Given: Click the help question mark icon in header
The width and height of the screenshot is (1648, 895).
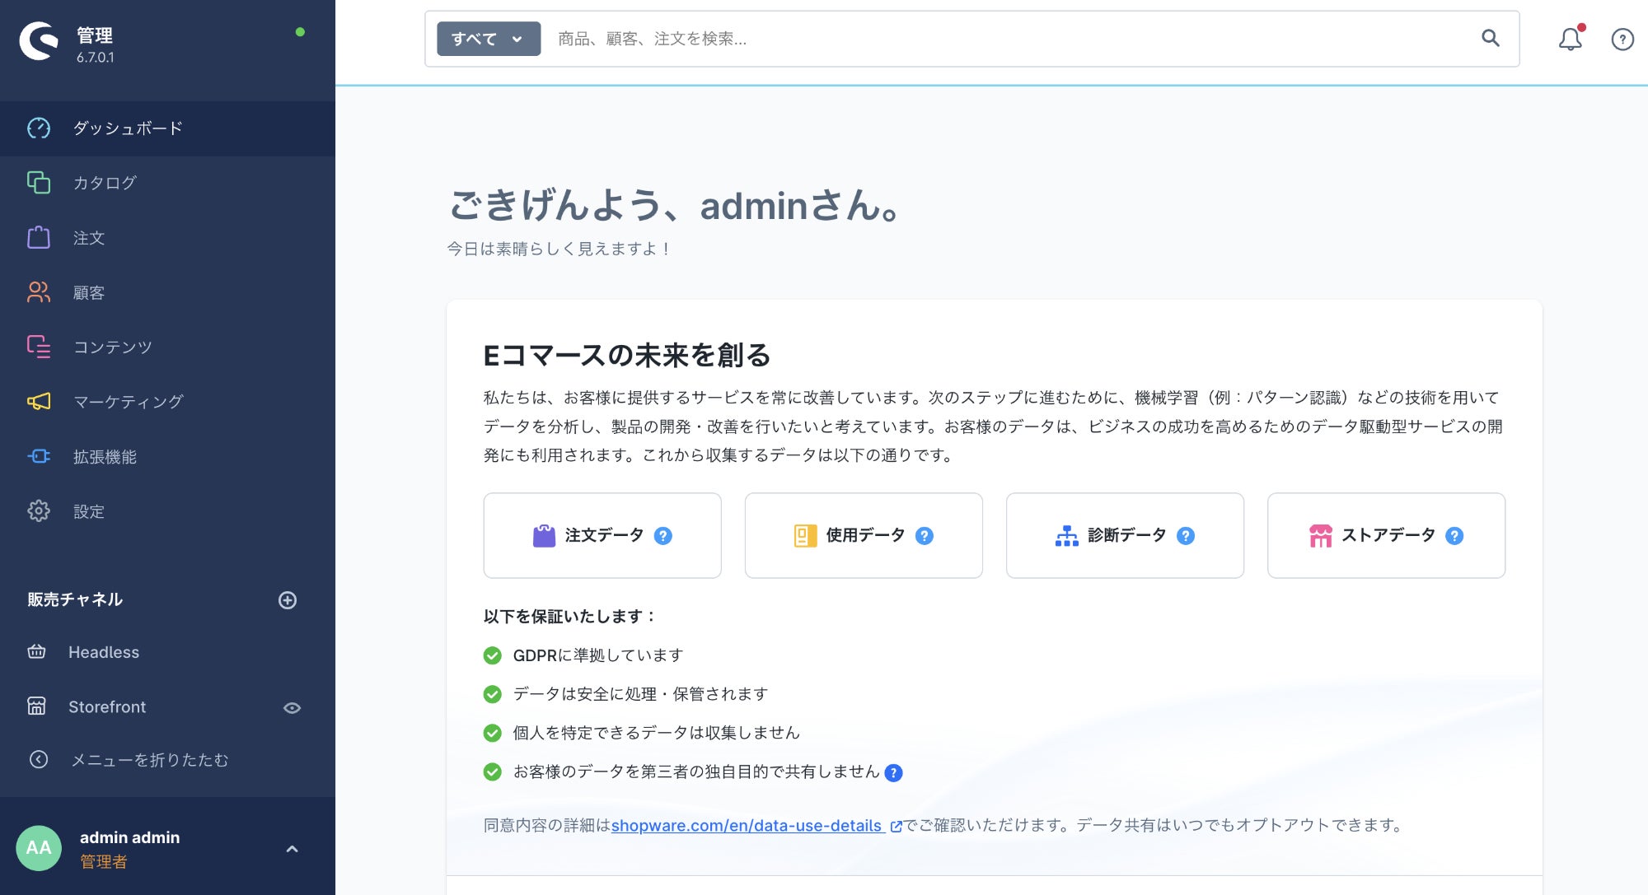Looking at the screenshot, I should click(x=1622, y=39).
